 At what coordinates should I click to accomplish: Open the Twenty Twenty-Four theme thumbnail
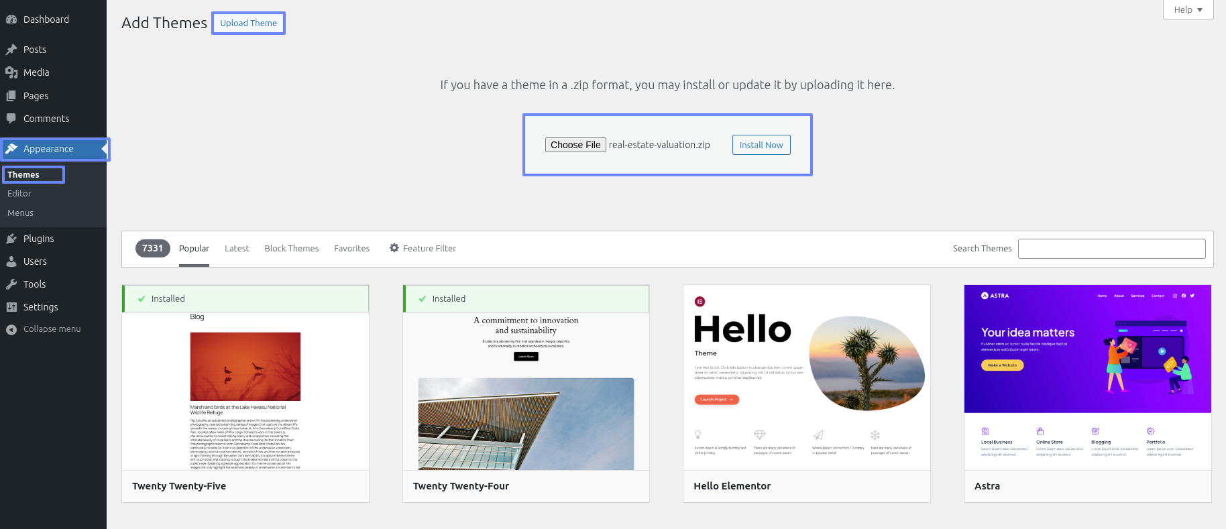click(x=526, y=377)
